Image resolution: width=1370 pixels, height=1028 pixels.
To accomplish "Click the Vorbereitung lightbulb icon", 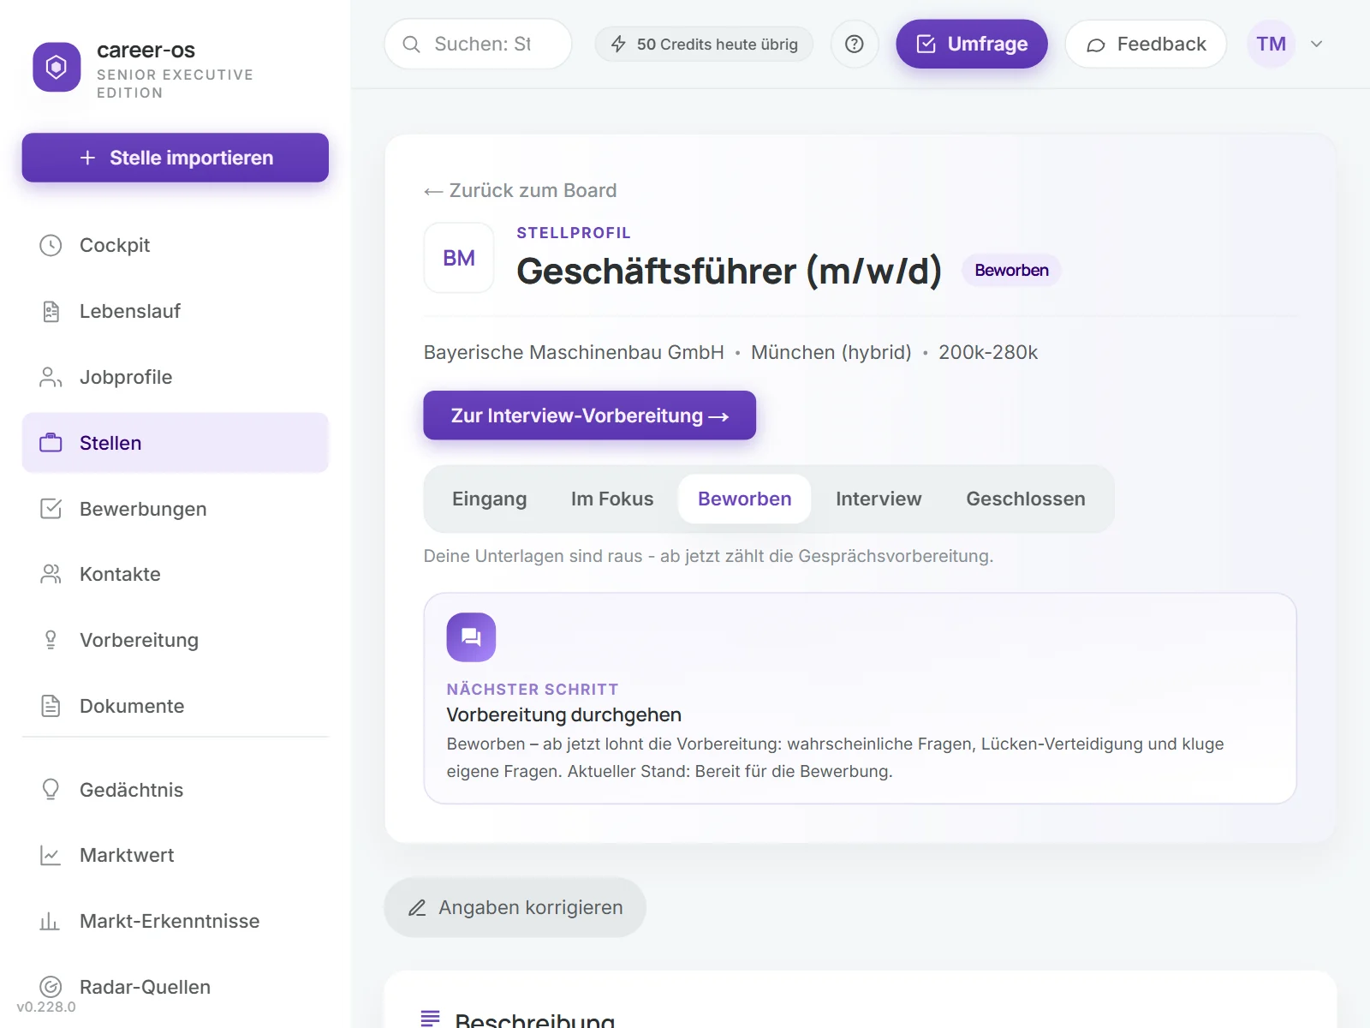I will 51,640.
